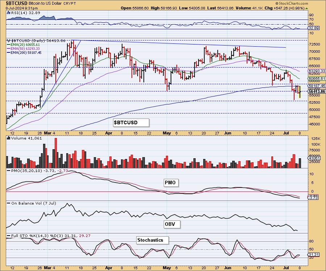The image size is (326, 271).
Task: Click the EMA(200) 58187.45 legend entry
Action: [x=24, y=53]
